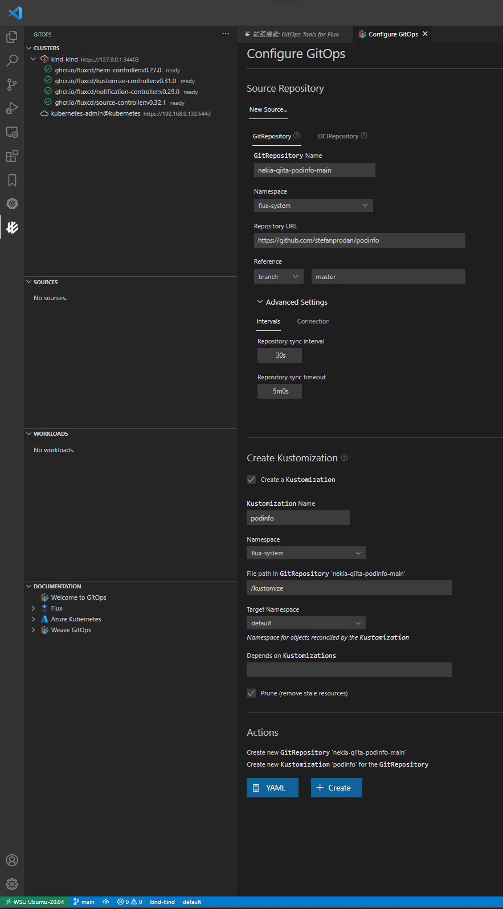This screenshot has height=909, width=503.
Task: Toggle Create a Kustomization checkbox
Action: 251,480
